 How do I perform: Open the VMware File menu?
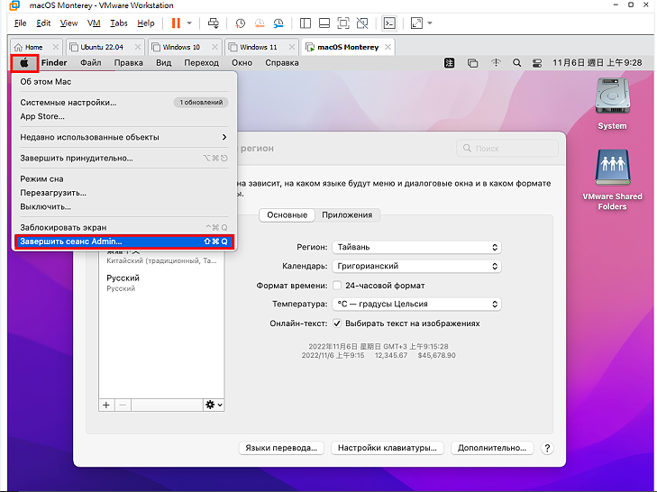[20, 23]
